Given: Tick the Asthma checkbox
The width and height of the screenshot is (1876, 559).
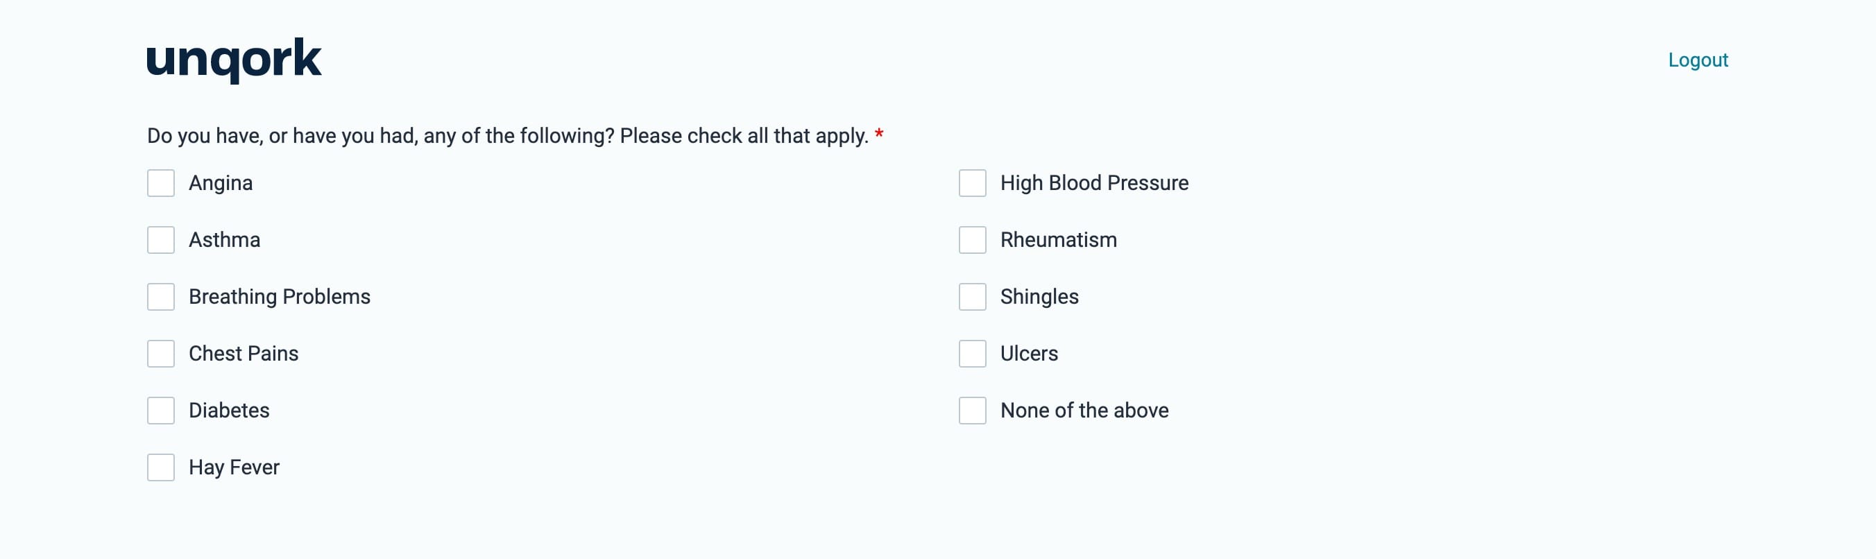Looking at the screenshot, I should tap(161, 240).
